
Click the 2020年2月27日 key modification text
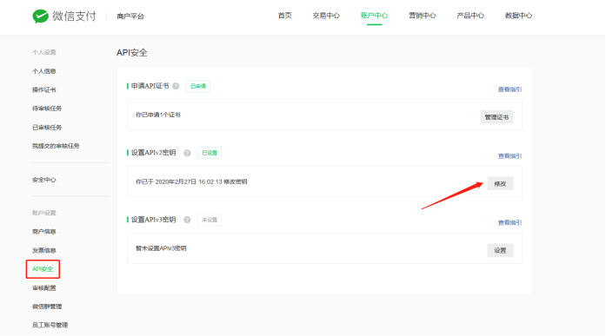[x=191, y=181]
